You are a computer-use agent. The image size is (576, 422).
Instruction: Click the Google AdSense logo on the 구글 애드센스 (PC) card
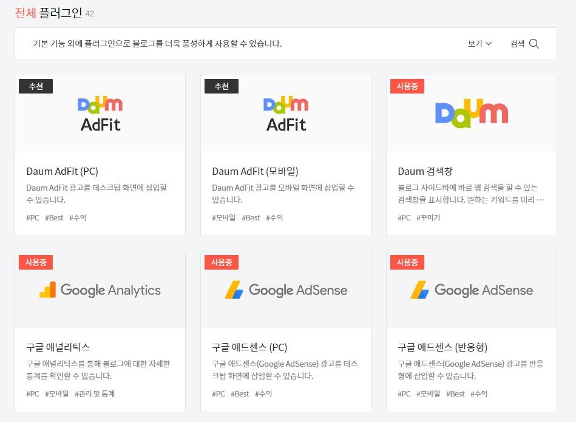[286, 290]
